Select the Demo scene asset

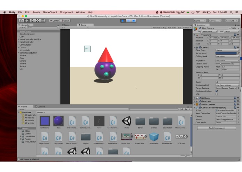pyautogui.click(x=126, y=122)
